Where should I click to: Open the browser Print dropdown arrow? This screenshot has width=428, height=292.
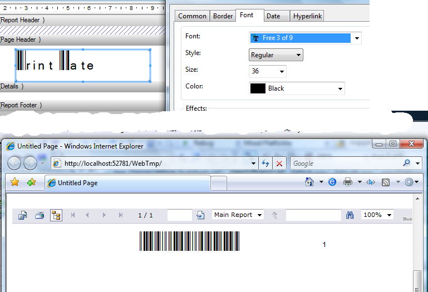pyautogui.click(x=360, y=182)
